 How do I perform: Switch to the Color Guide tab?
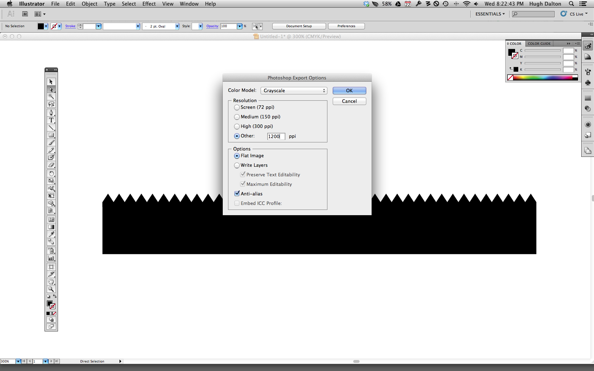539,43
